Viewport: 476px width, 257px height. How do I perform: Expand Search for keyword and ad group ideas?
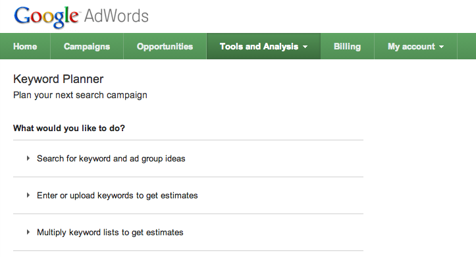(188, 159)
